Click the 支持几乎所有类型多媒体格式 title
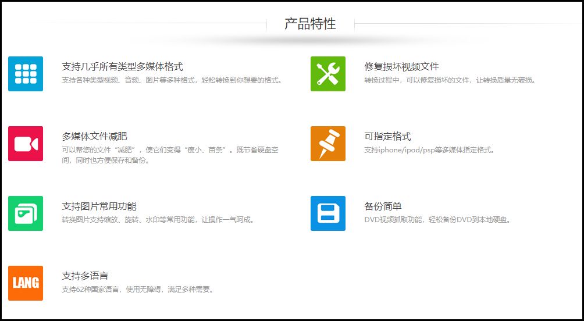This screenshot has width=584, height=321. pyautogui.click(x=123, y=67)
